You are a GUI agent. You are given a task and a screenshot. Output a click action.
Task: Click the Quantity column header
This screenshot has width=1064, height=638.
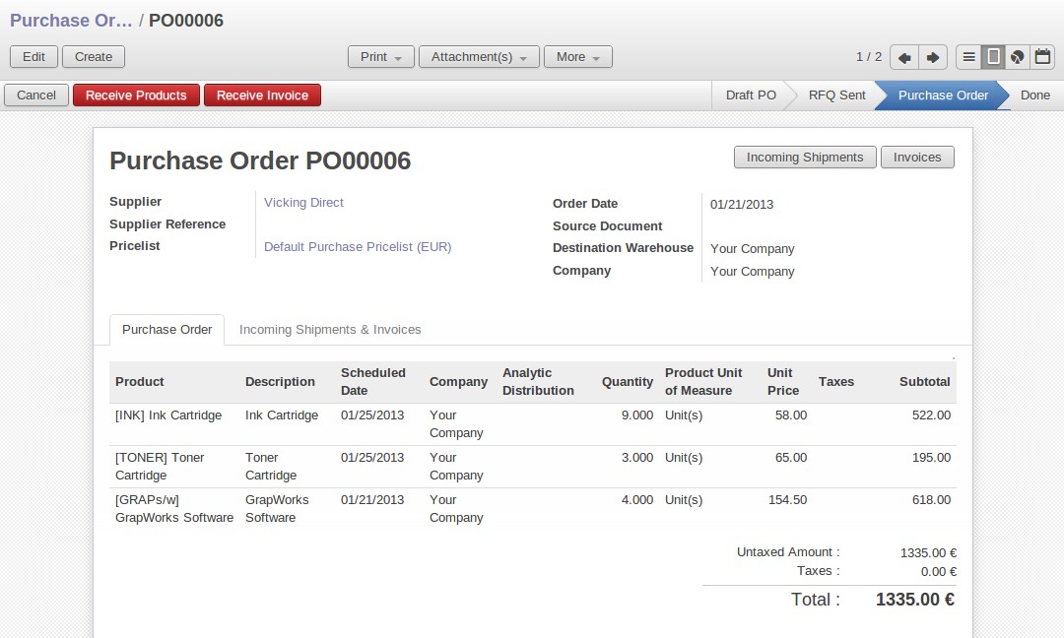tap(627, 382)
